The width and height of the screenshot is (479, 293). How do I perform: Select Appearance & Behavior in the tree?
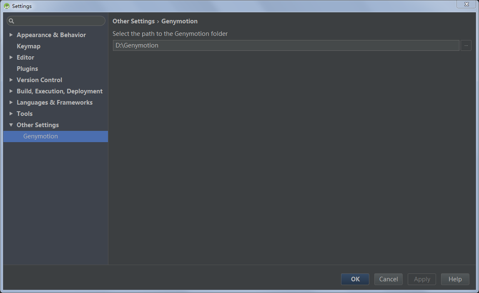tap(51, 35)
